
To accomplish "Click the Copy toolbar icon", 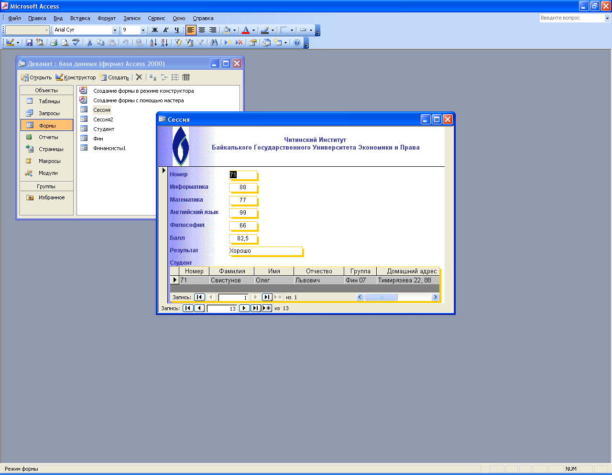I will (100, 43).
